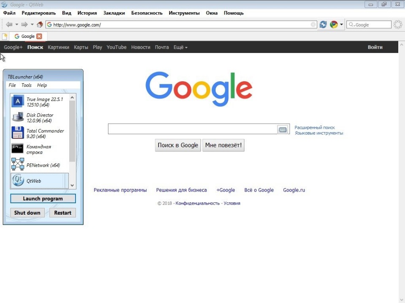
Task: Open Расширенный поиск link
Action: (x=315, y=128)
